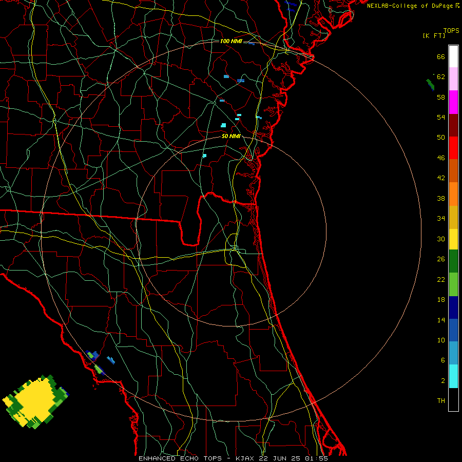Viewport: 462px width, 462px height.
Task: Click the legend value 30
Action: point(441,239)
